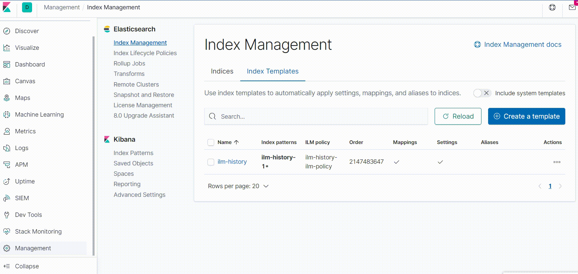Open the help menu lifebuoy icon
The width and height of the screenshot is (578, 274).
click(552, 7)
